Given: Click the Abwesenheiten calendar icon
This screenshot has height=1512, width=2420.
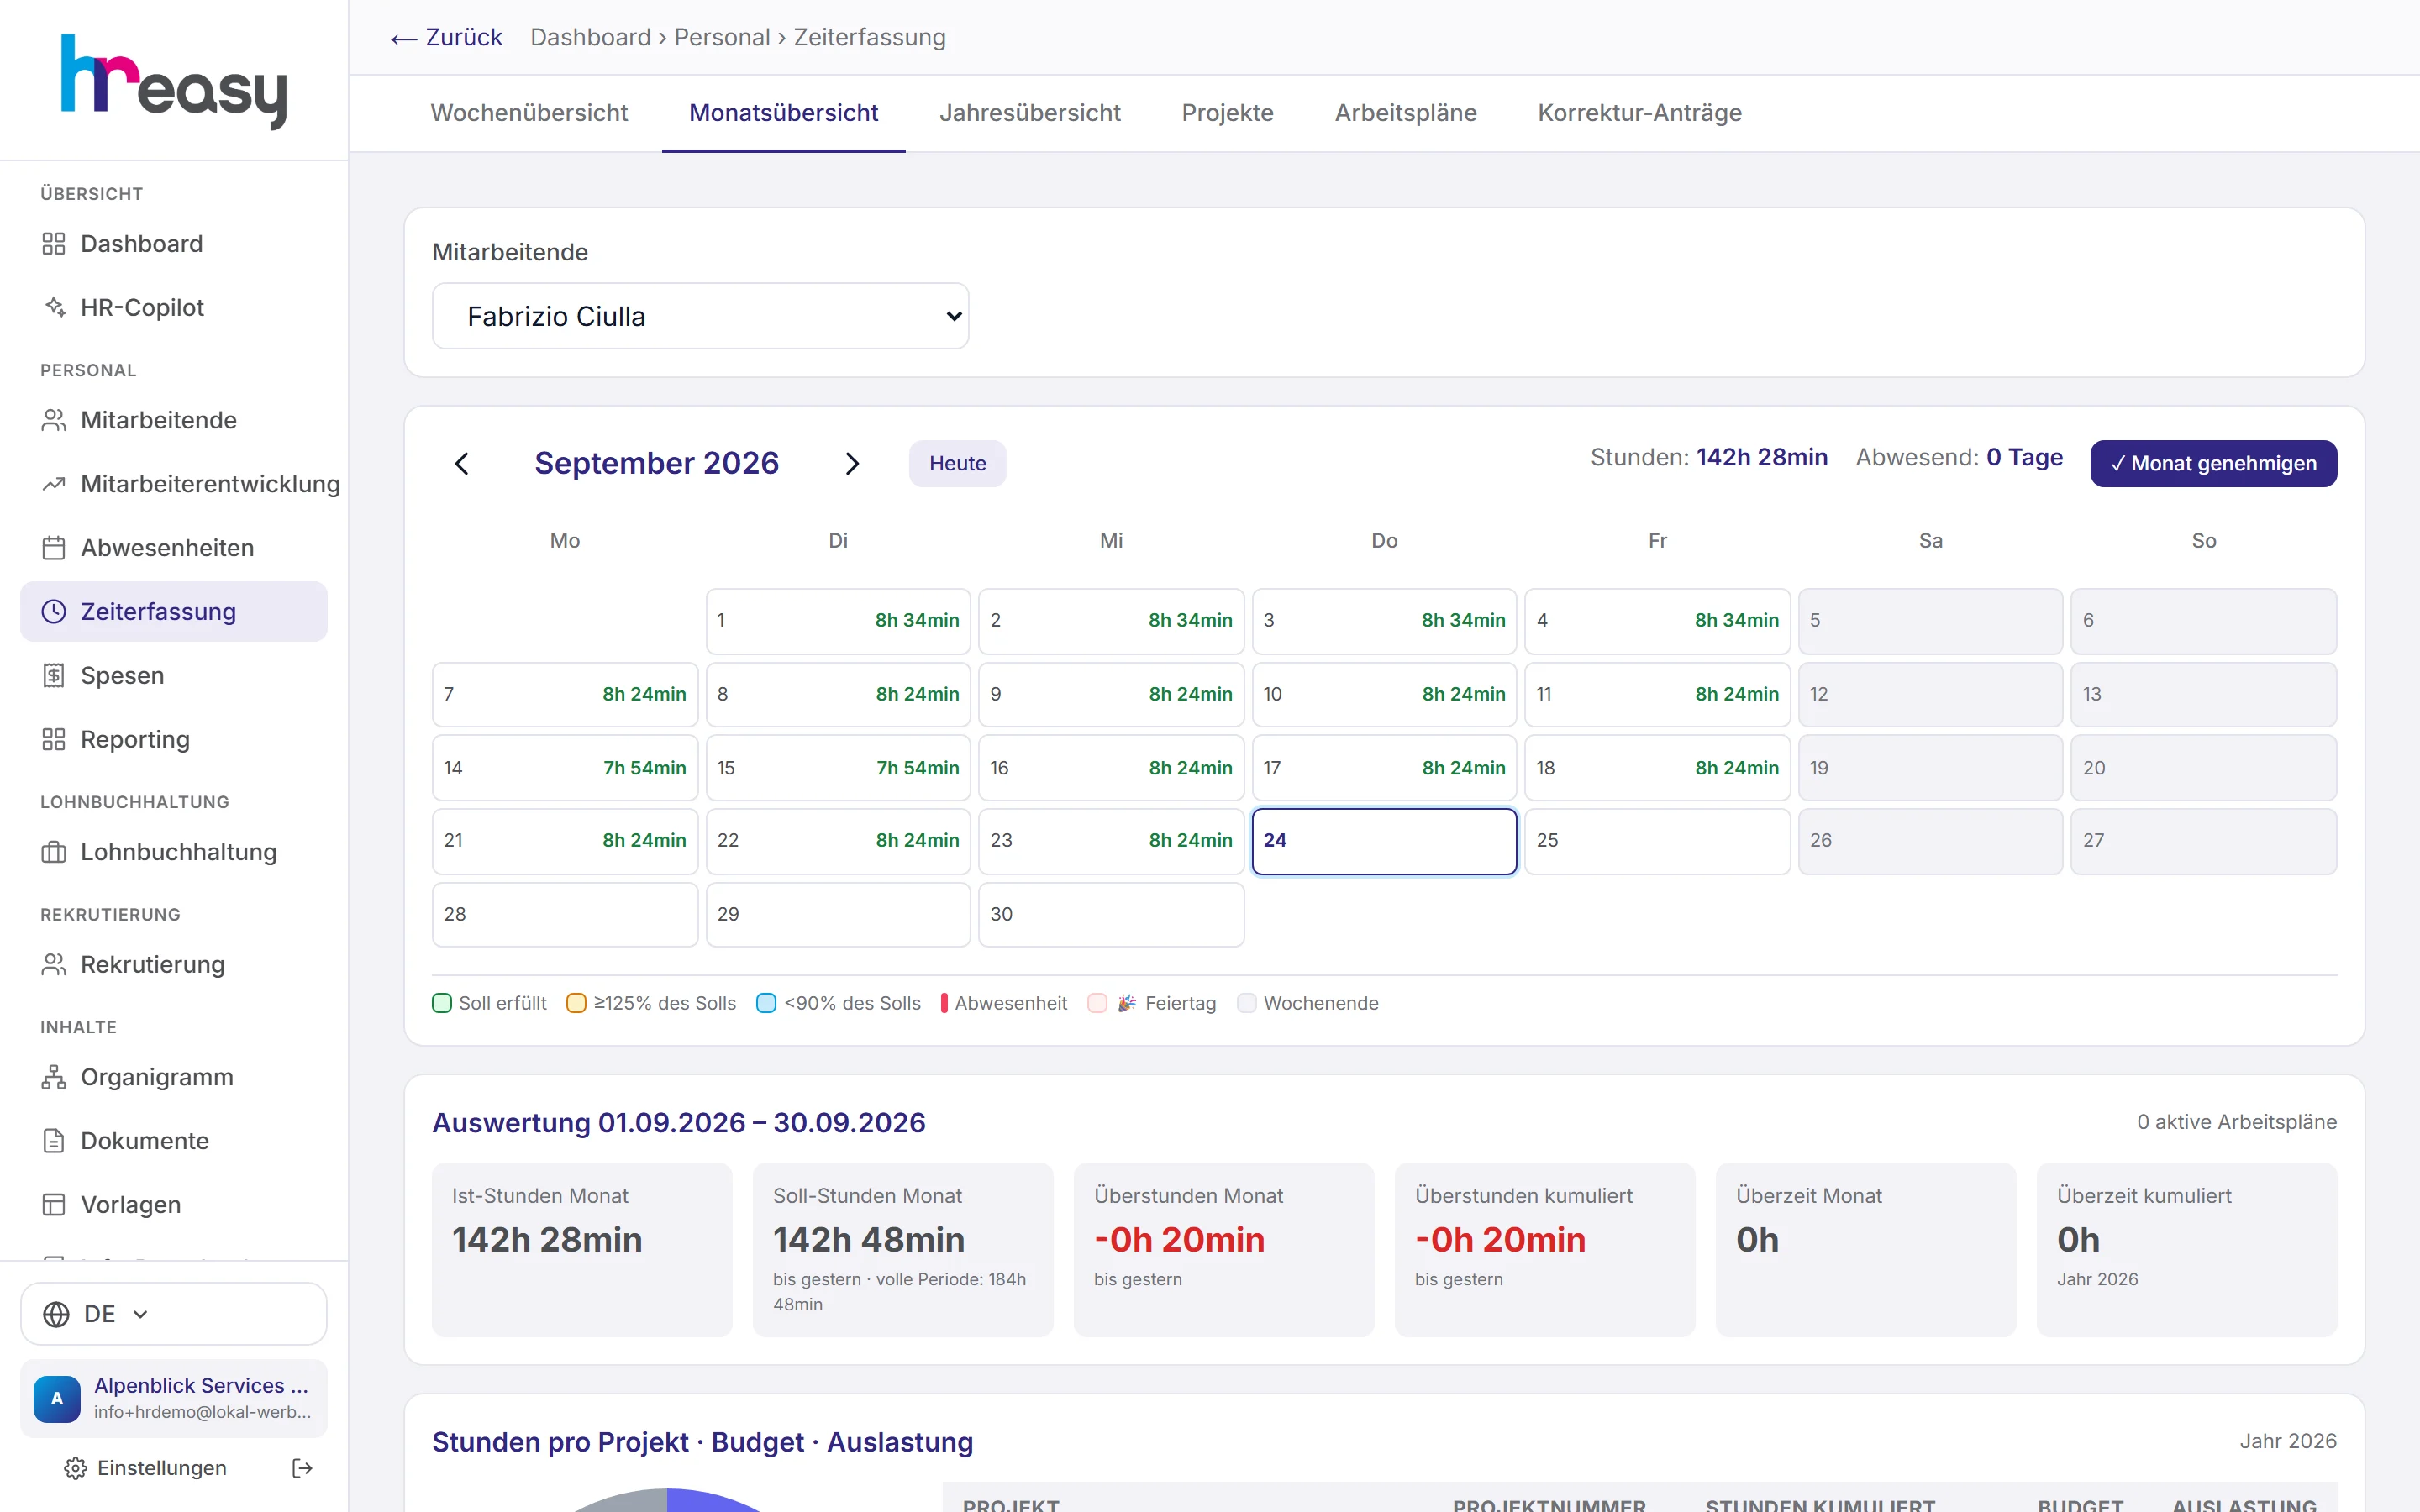Looking at the screenshot, I should 54,548.
